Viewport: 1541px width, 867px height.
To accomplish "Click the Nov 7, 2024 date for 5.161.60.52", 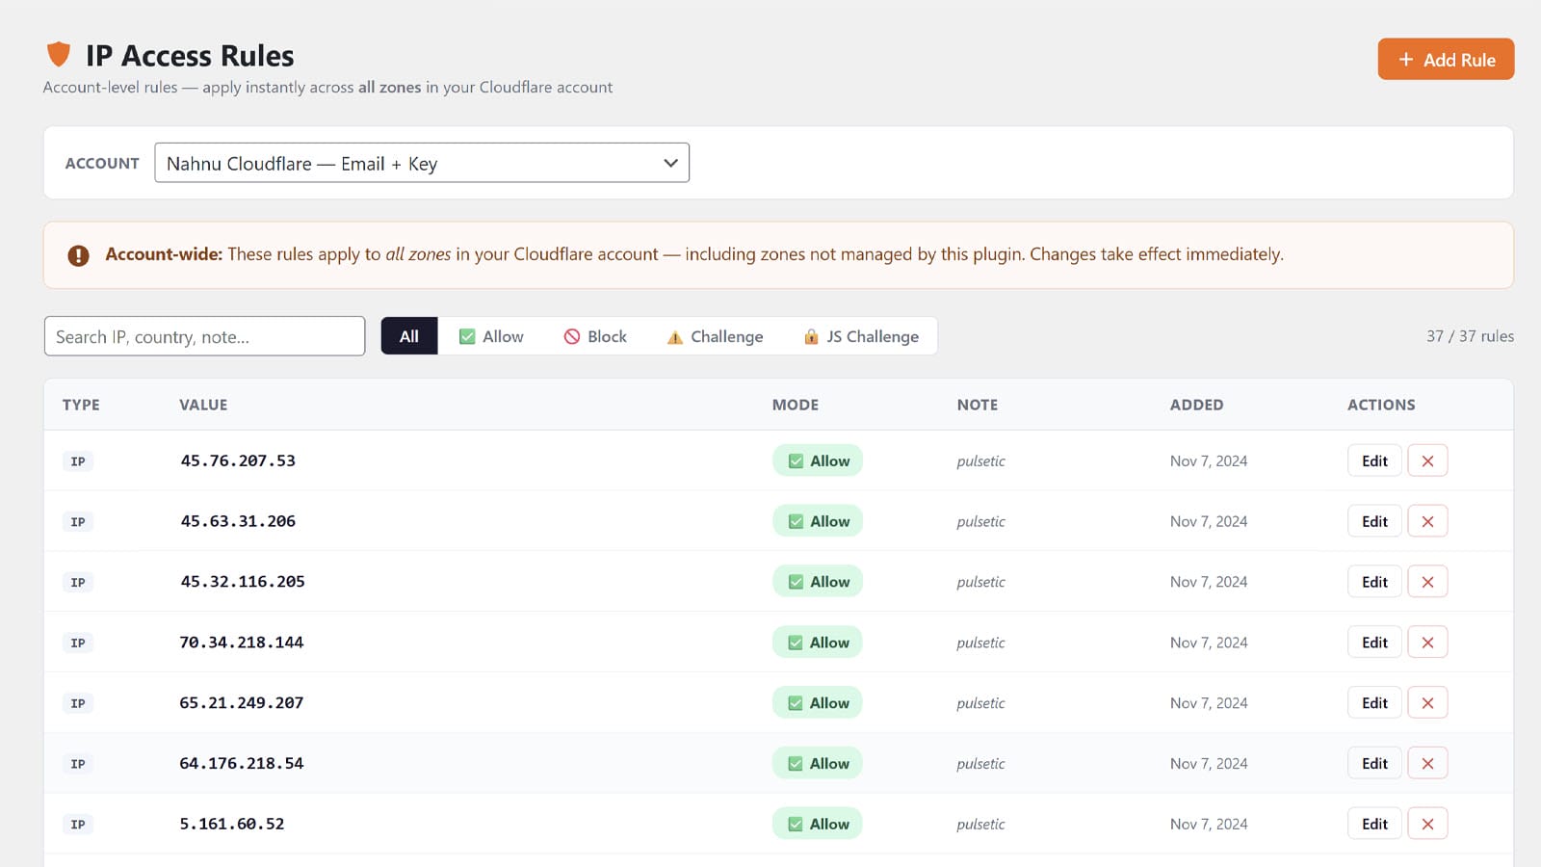I will pyautogui.click(x=1209, y=824).
